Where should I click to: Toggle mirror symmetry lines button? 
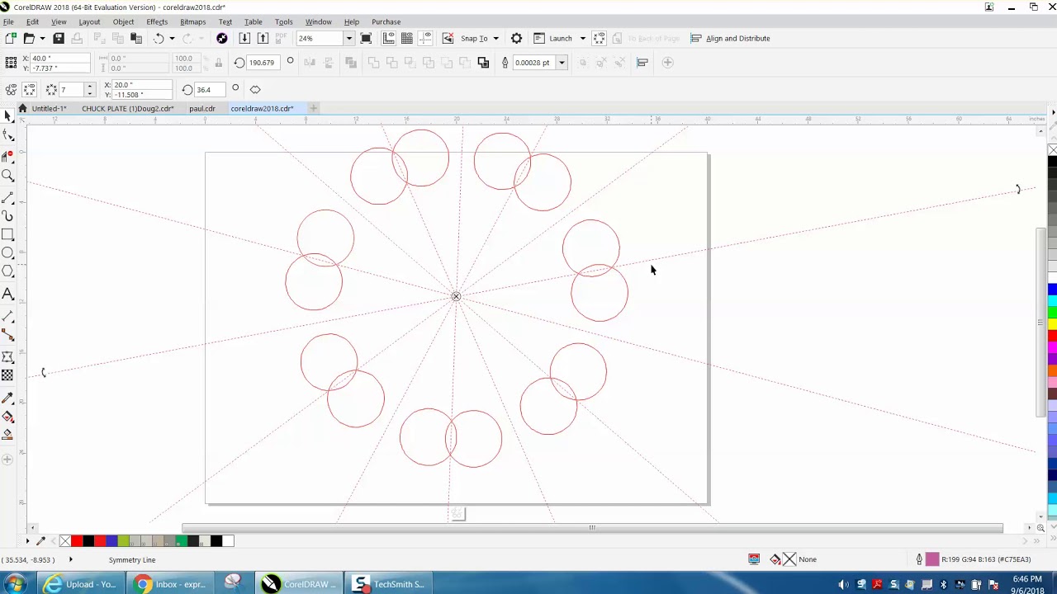point(30,89)
